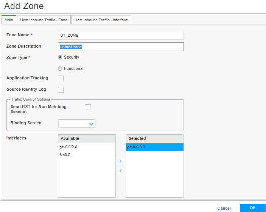Open the Binding Screen dropdown
The width and height of the screenshot is (266, 212).
pos(77,124)
